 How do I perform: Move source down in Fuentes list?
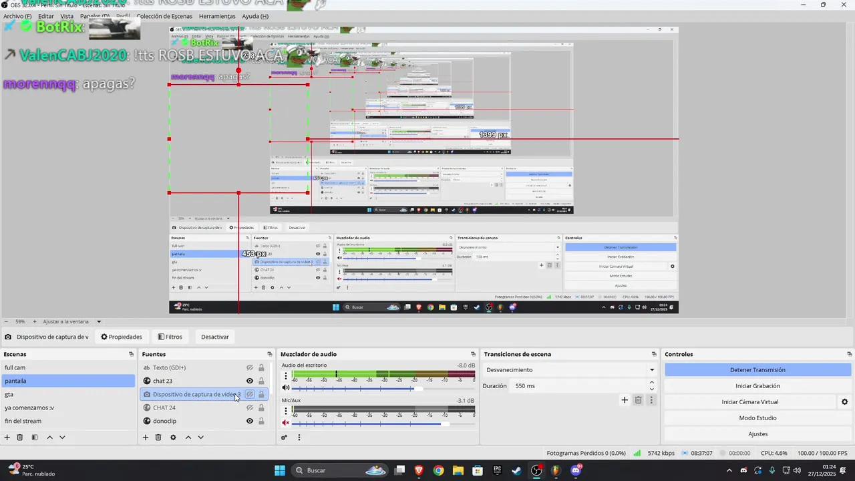coord(200,438)
